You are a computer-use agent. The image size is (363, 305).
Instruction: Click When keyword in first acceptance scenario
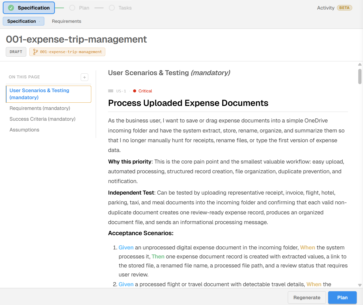[307, 247]
